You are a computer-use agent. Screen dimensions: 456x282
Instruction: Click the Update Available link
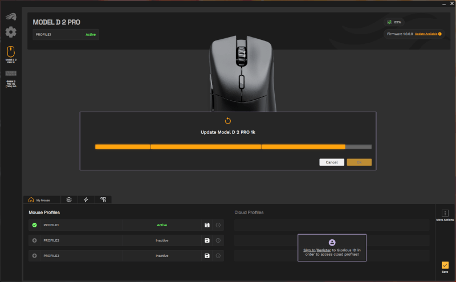tap(426, 34)
